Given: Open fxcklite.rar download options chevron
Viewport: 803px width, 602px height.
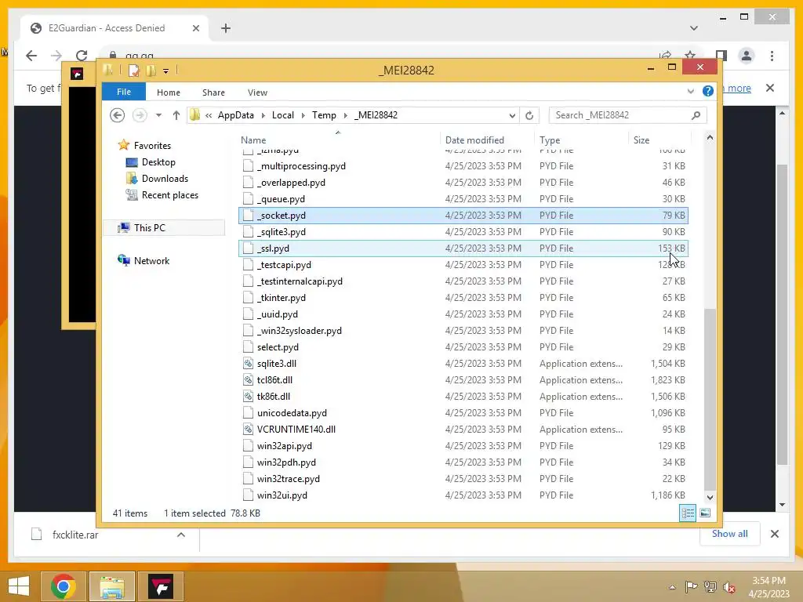Looking at the screenshot, I should [x=181, y=535].
